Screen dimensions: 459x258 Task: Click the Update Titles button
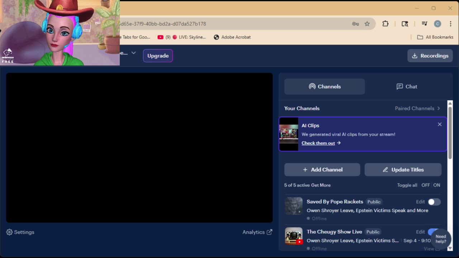tap(403, 169)
